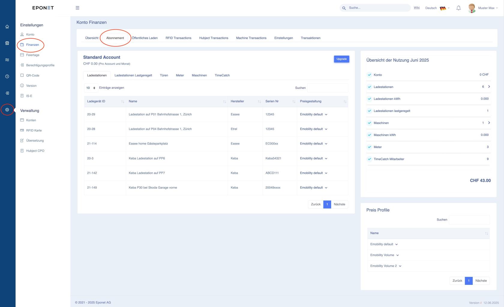Open the RFID Transactions tab
Screen dimensions: 504x307
[178, 38]
